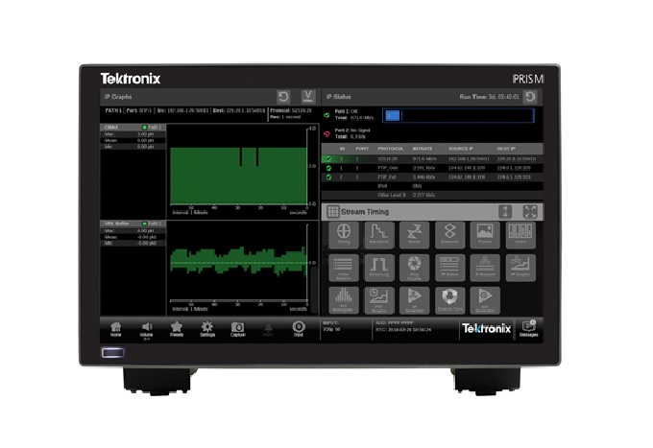Open Presets from the bottom bar

pos(177,329)
